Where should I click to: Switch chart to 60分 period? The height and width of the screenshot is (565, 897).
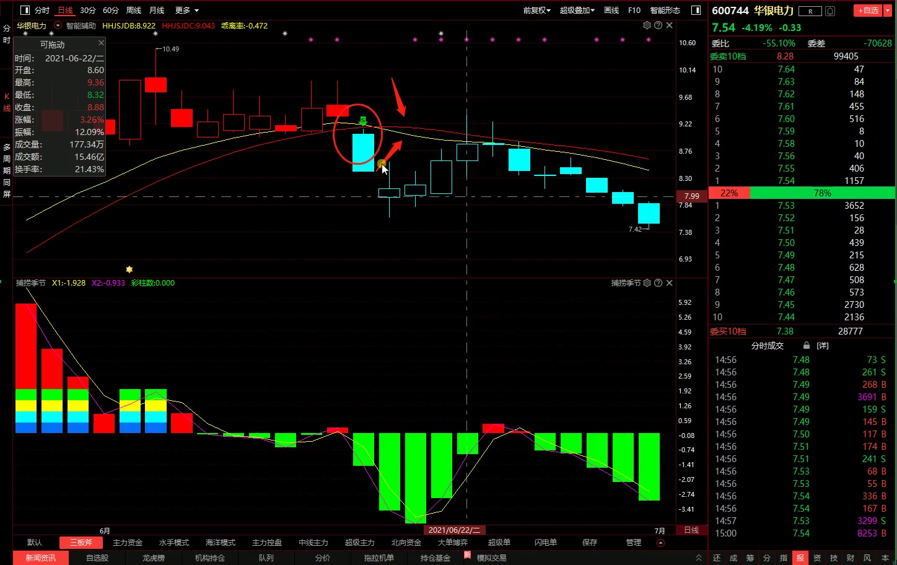pyautogui.click(x=111, y=11)
